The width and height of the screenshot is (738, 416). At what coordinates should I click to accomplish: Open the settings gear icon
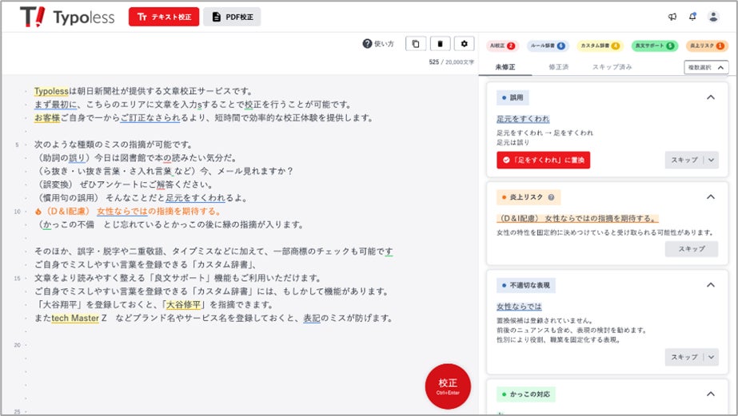tap(464, 44)
